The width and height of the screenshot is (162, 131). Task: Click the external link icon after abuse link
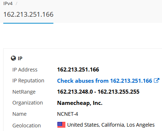[x=157, y=81]
